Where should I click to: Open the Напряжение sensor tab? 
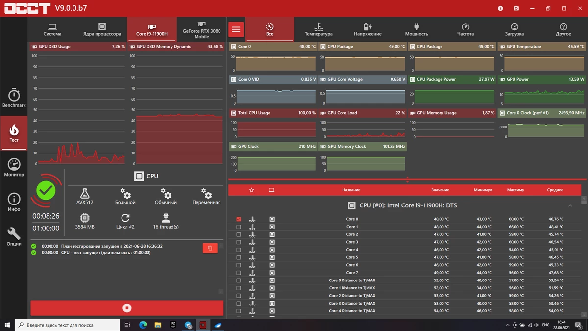[x=367, y=29]
